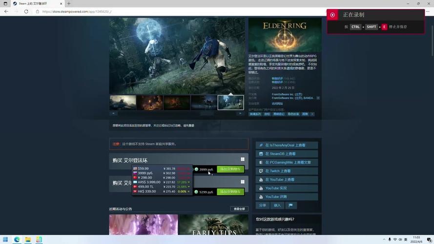Click the browser page vertical scrollbar
434x244 pixels.
pyautogui.click(x=432, y=40)
